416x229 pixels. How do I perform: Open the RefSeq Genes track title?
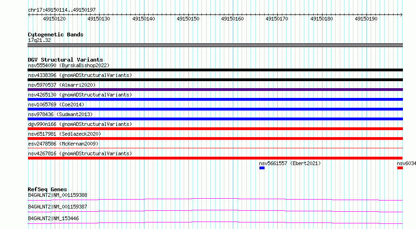(48, 189)
